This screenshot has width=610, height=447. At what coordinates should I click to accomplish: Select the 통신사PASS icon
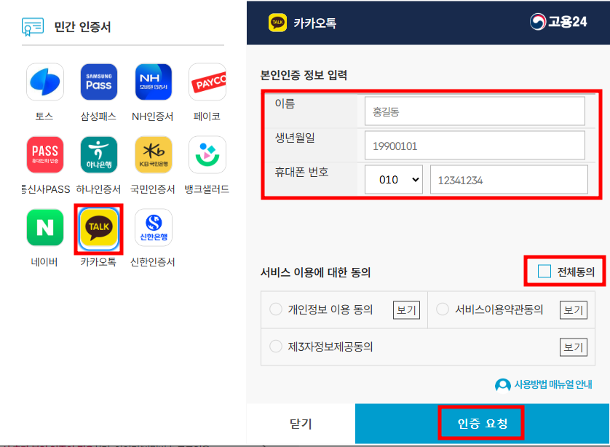(x=45, y=155)
